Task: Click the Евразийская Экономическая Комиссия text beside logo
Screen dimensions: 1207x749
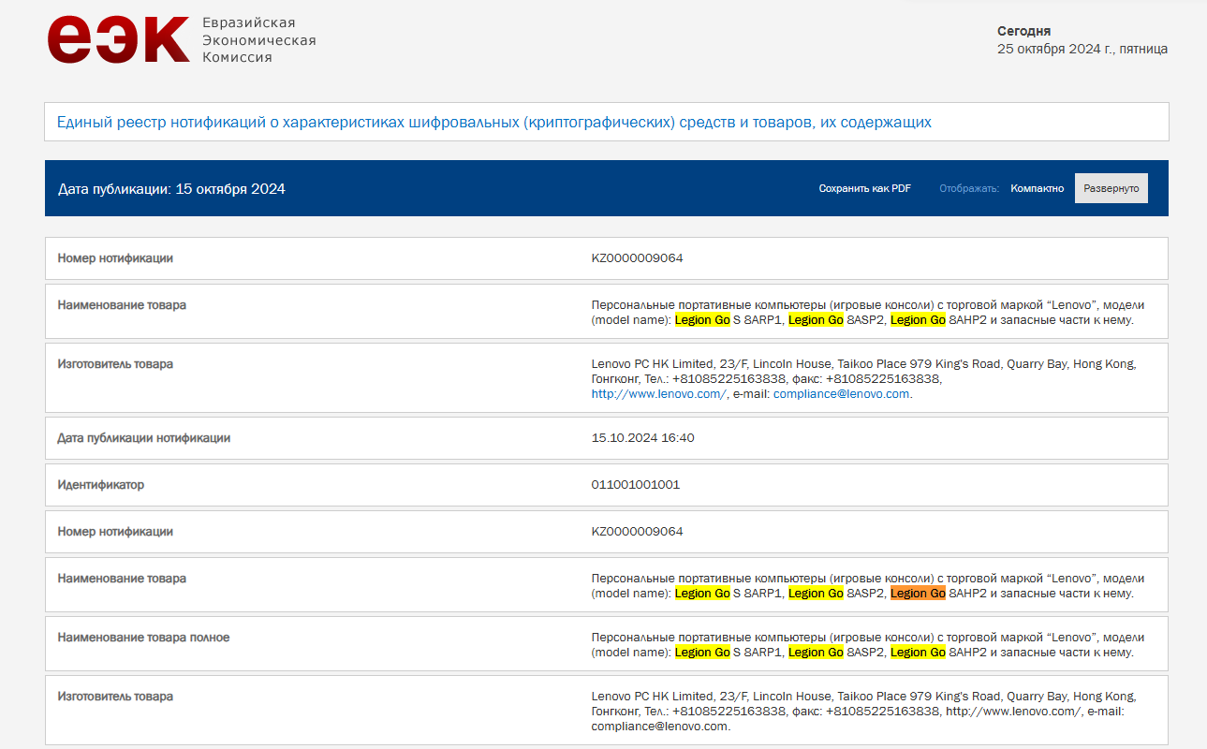Action: [258, 40]
